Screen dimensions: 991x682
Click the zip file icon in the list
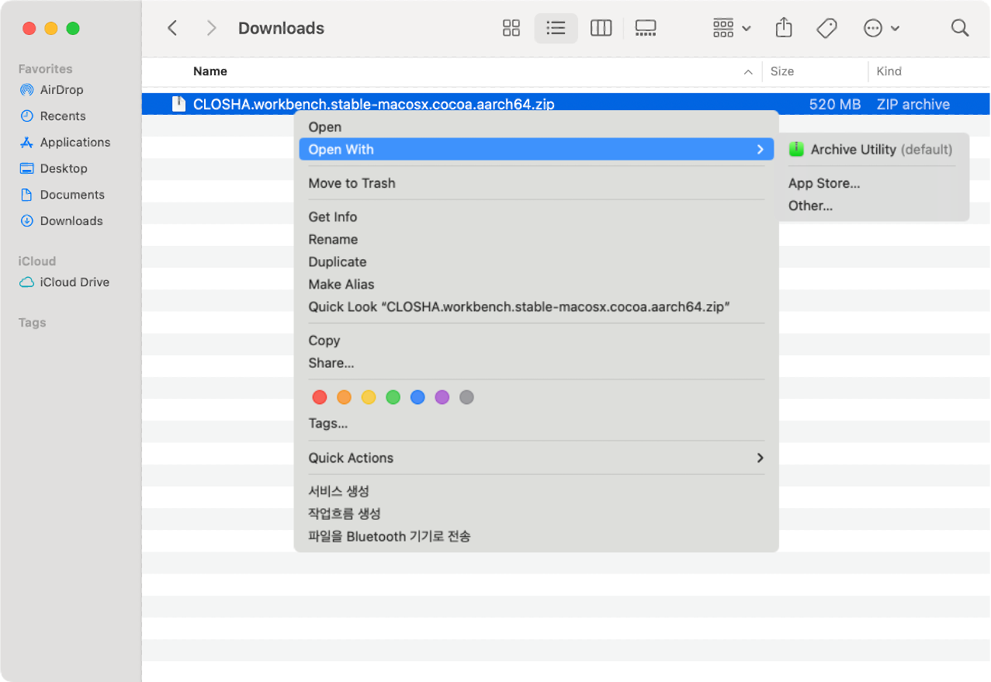coord(178,104)
